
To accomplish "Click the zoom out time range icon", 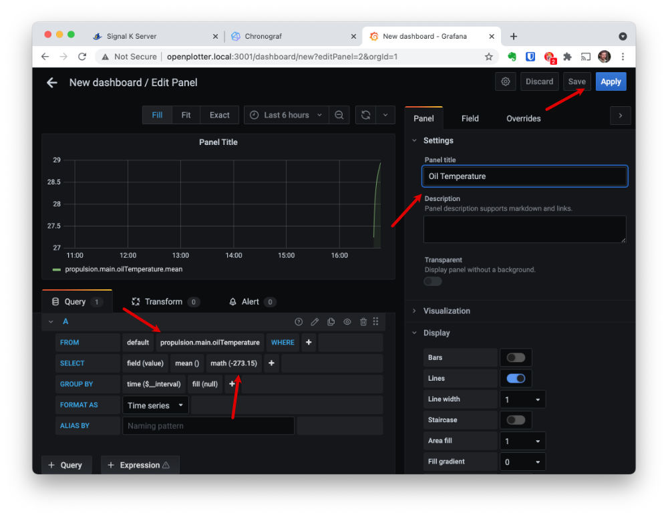I will coord(339,115).
